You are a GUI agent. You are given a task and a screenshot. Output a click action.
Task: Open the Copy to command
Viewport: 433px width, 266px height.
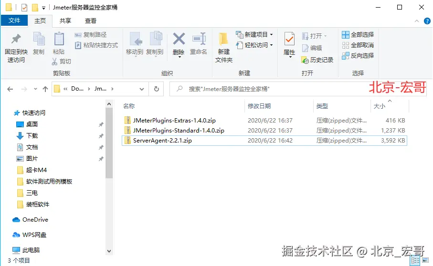point(155,44)
